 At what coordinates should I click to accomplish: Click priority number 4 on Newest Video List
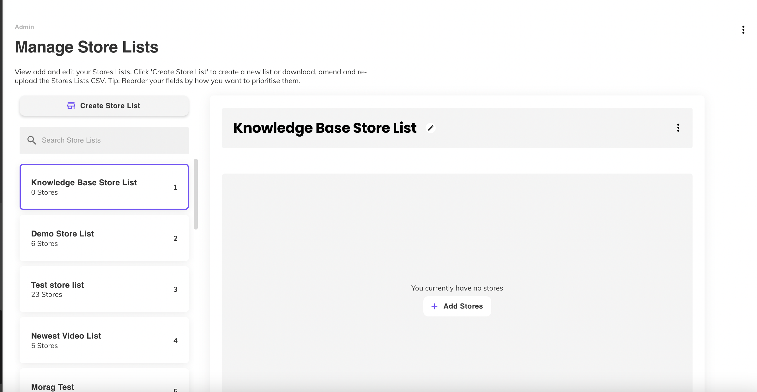click(x=175, y=340)
